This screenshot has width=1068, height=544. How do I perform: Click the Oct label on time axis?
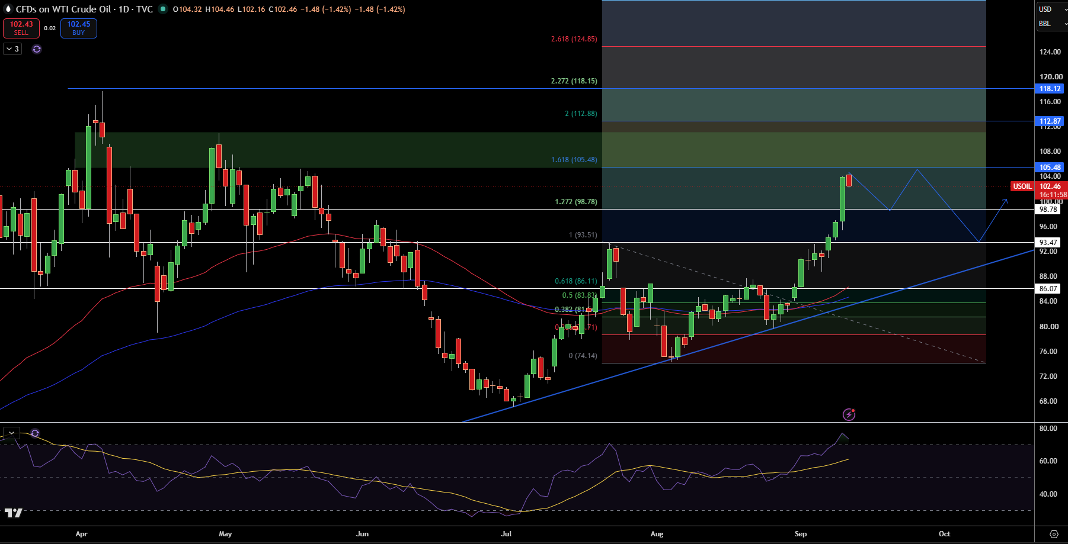coord(944,534)
